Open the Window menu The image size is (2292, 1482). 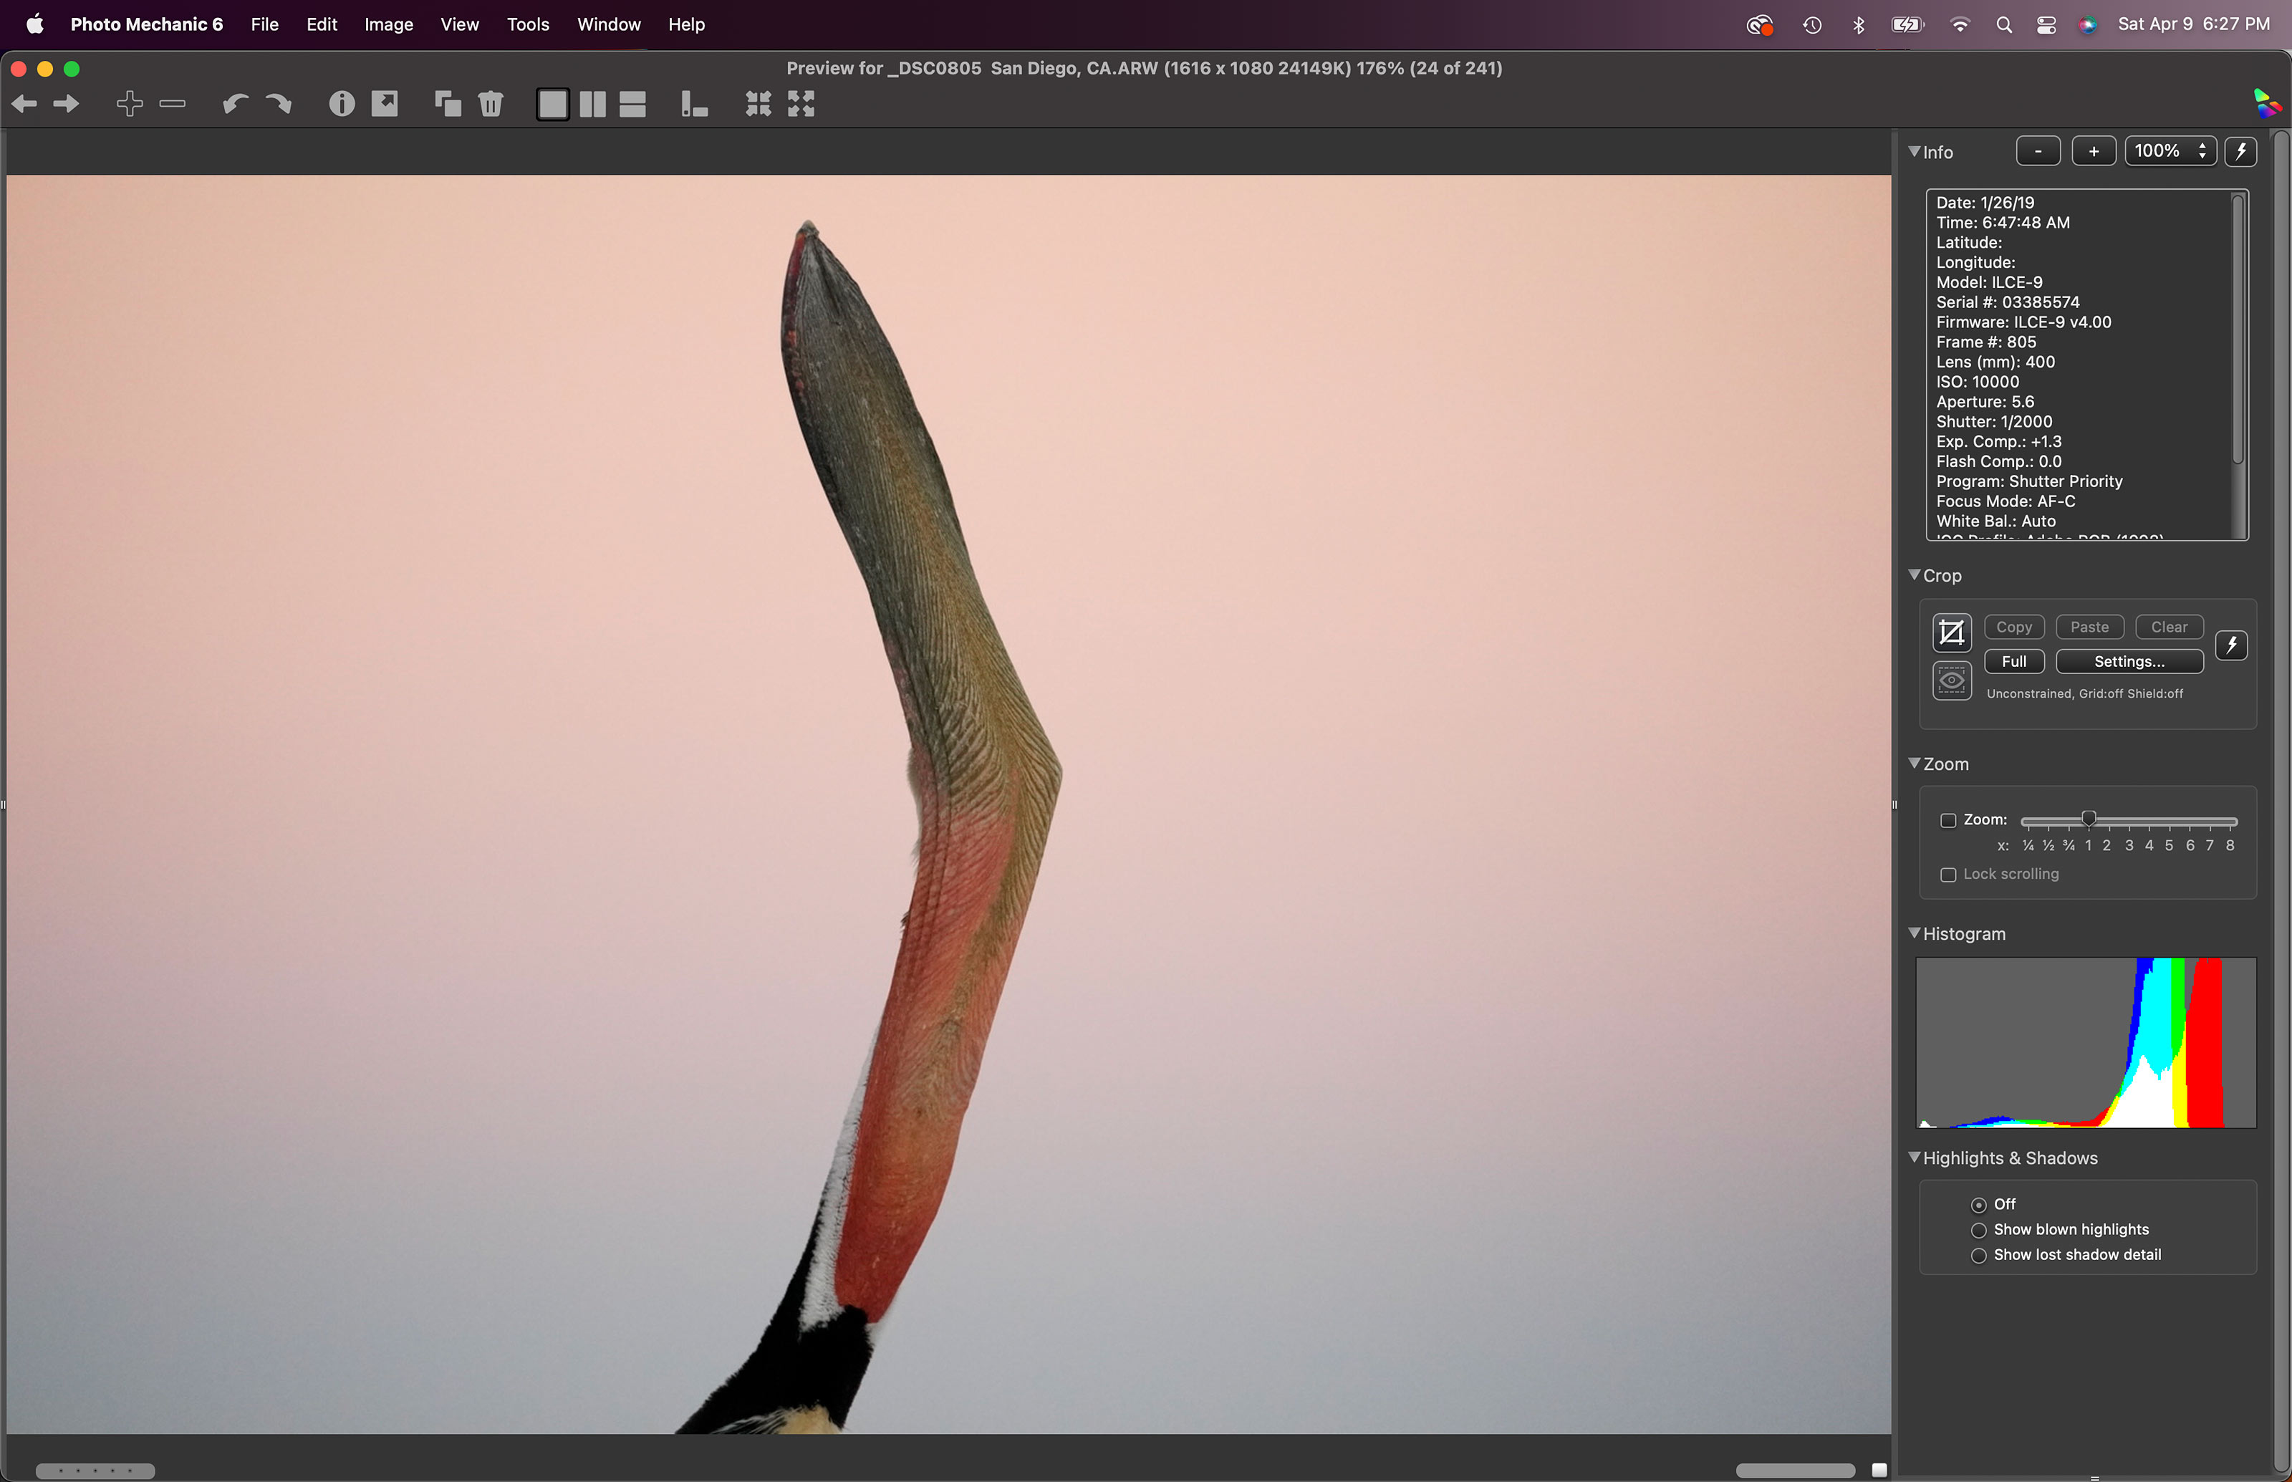click(x=609, y=25)
